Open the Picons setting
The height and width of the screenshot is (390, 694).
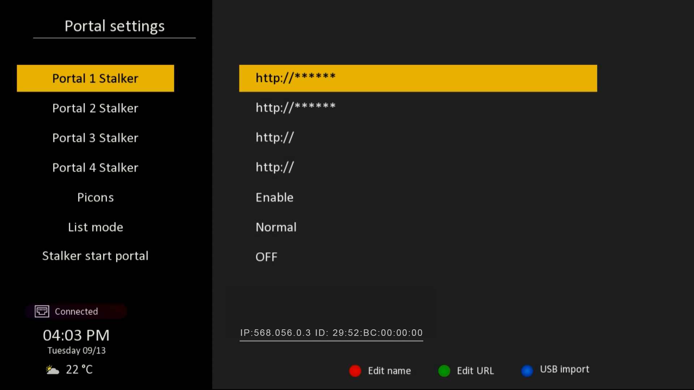95,198
